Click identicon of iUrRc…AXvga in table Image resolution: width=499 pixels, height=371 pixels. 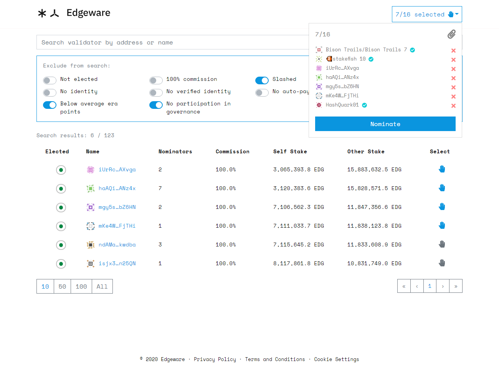pyautogui.click(x=91, y=170)
